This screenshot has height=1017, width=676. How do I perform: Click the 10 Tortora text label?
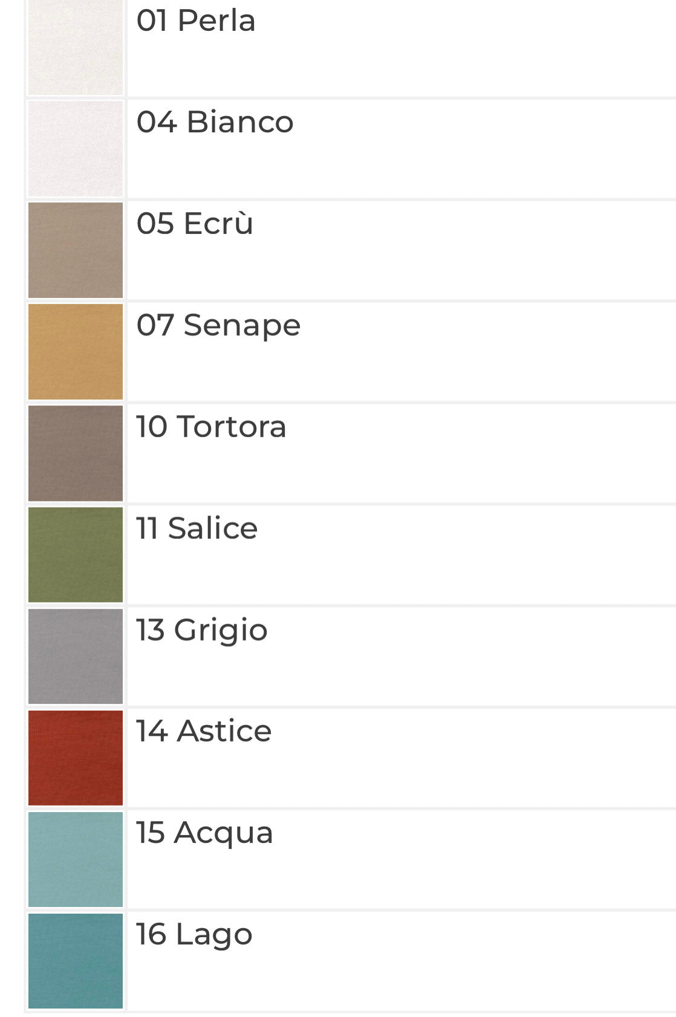[211, 427]
